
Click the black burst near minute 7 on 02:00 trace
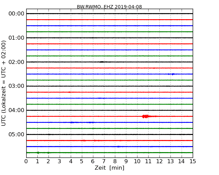click(x=102, y=62)
